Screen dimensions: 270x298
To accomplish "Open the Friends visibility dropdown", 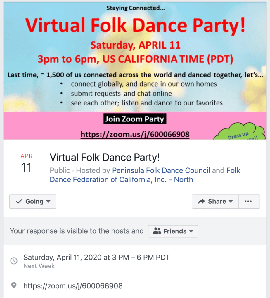I will (x=173, y=231).
